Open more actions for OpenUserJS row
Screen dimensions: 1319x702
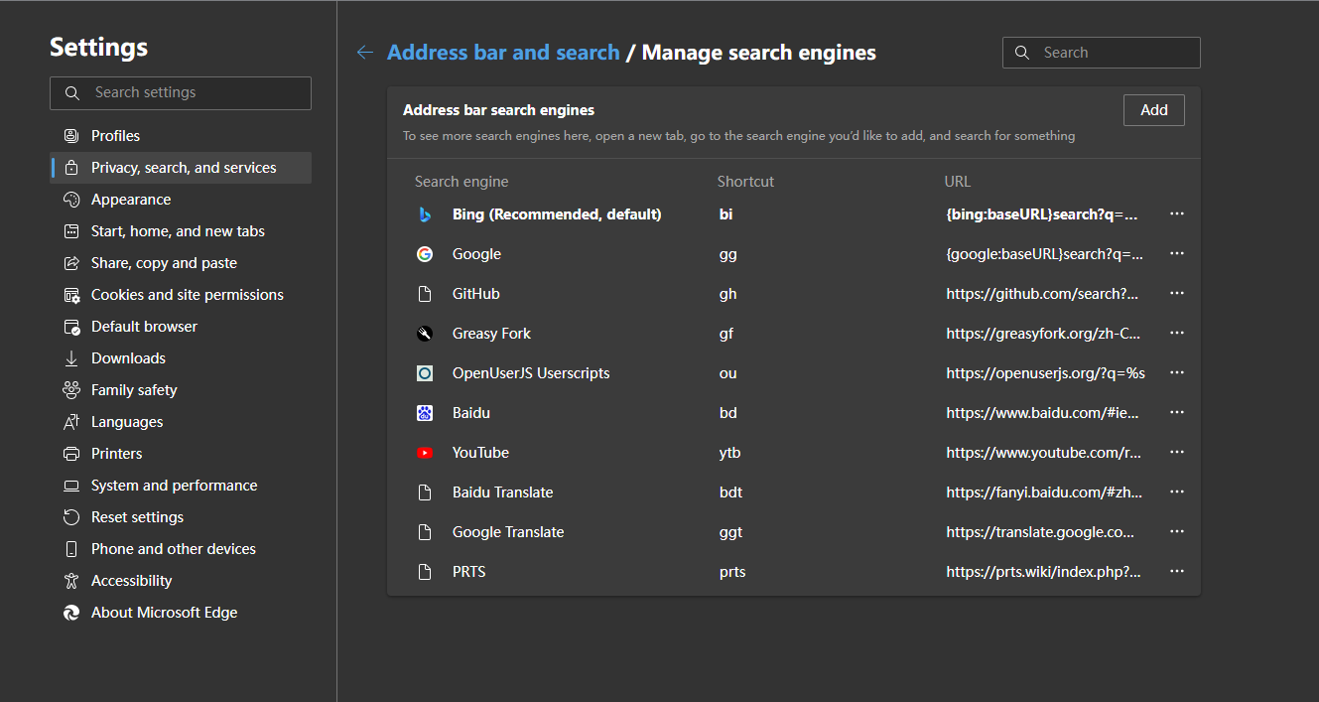(x=1177, y=373)
